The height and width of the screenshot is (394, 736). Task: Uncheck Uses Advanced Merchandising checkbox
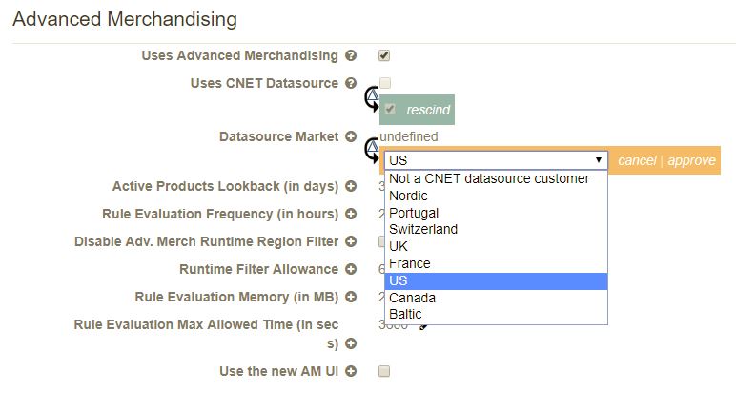coord(384,56)
